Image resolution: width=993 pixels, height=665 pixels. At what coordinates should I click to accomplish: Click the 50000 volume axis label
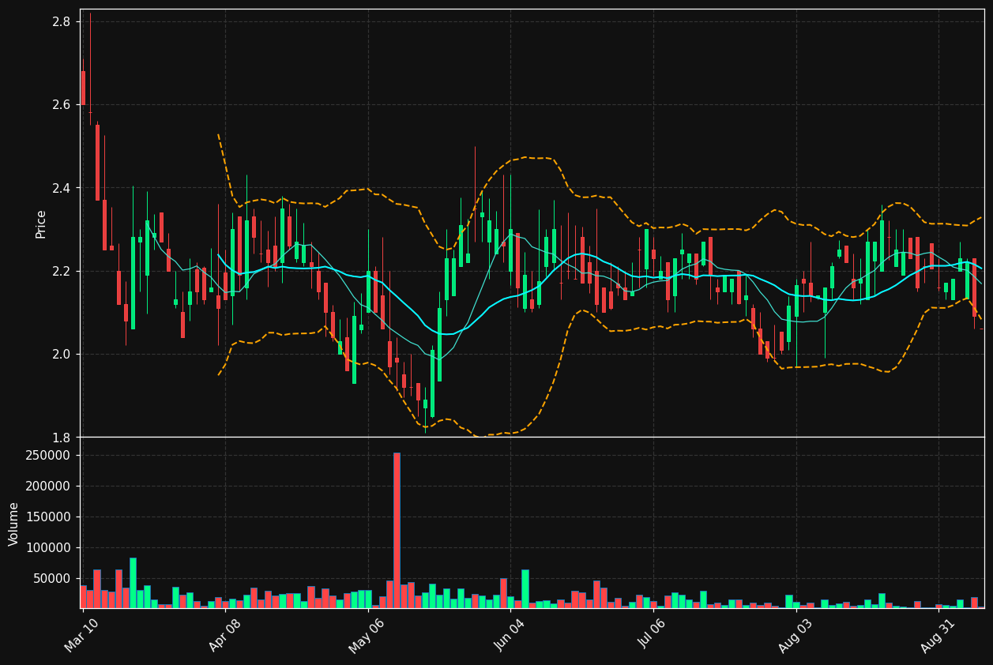[52, 579]
